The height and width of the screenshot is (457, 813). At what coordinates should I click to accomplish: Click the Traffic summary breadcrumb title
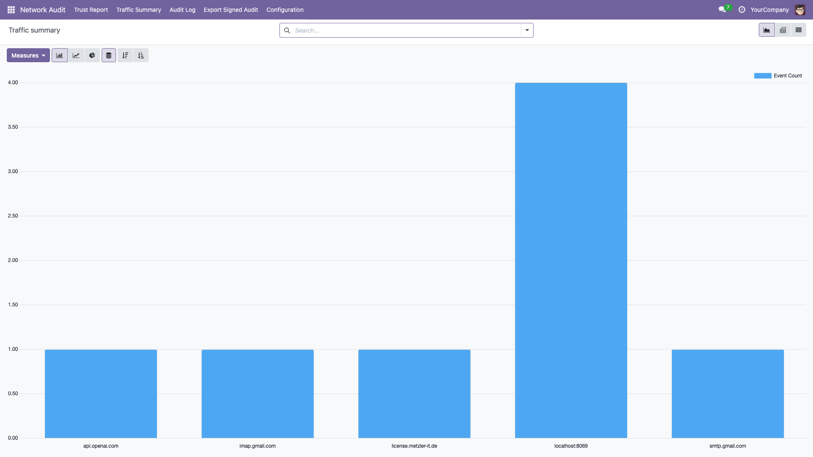(34, 30)
